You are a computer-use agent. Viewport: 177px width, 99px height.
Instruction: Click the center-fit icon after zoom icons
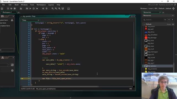63,9
